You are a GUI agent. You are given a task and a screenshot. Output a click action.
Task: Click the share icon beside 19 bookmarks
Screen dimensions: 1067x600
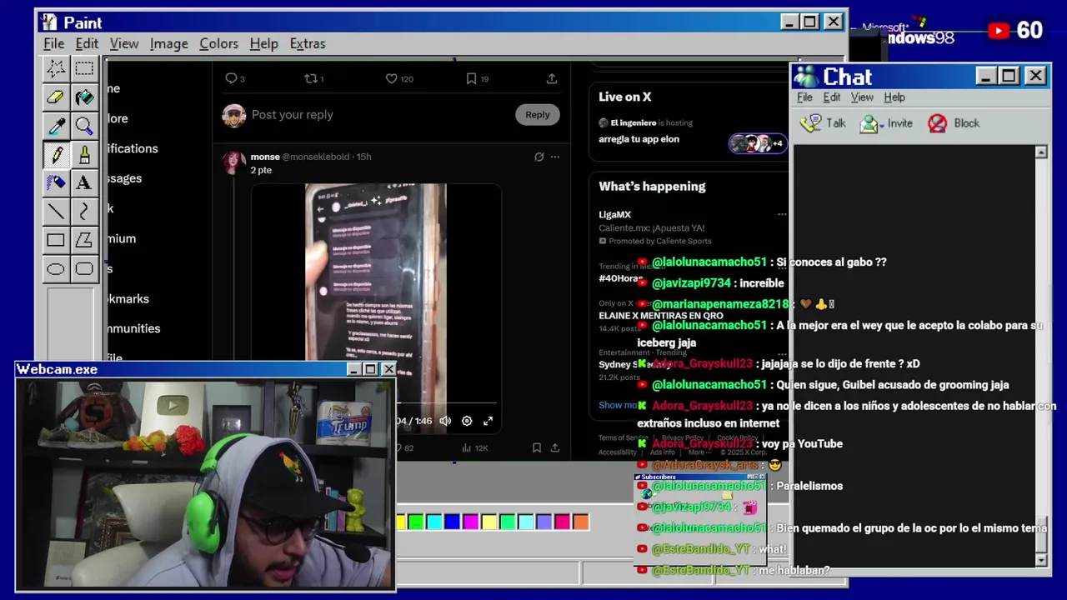(x=552, y=78)
